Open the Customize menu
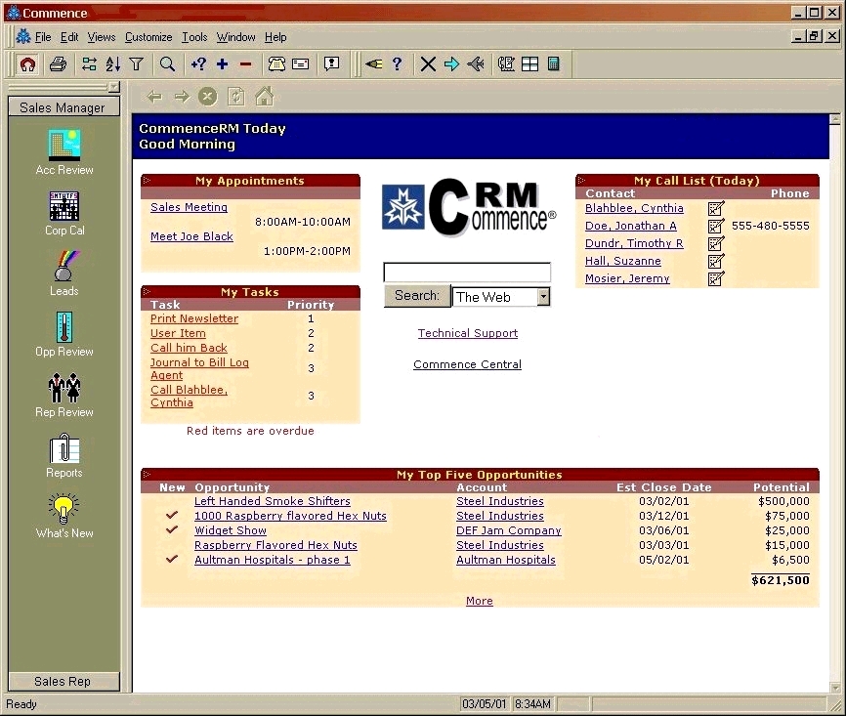 pos(148,37)
